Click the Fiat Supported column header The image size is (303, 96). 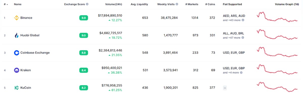[232, 4]
